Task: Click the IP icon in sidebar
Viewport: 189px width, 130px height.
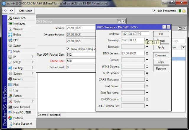Action: [x=10, y=57]
